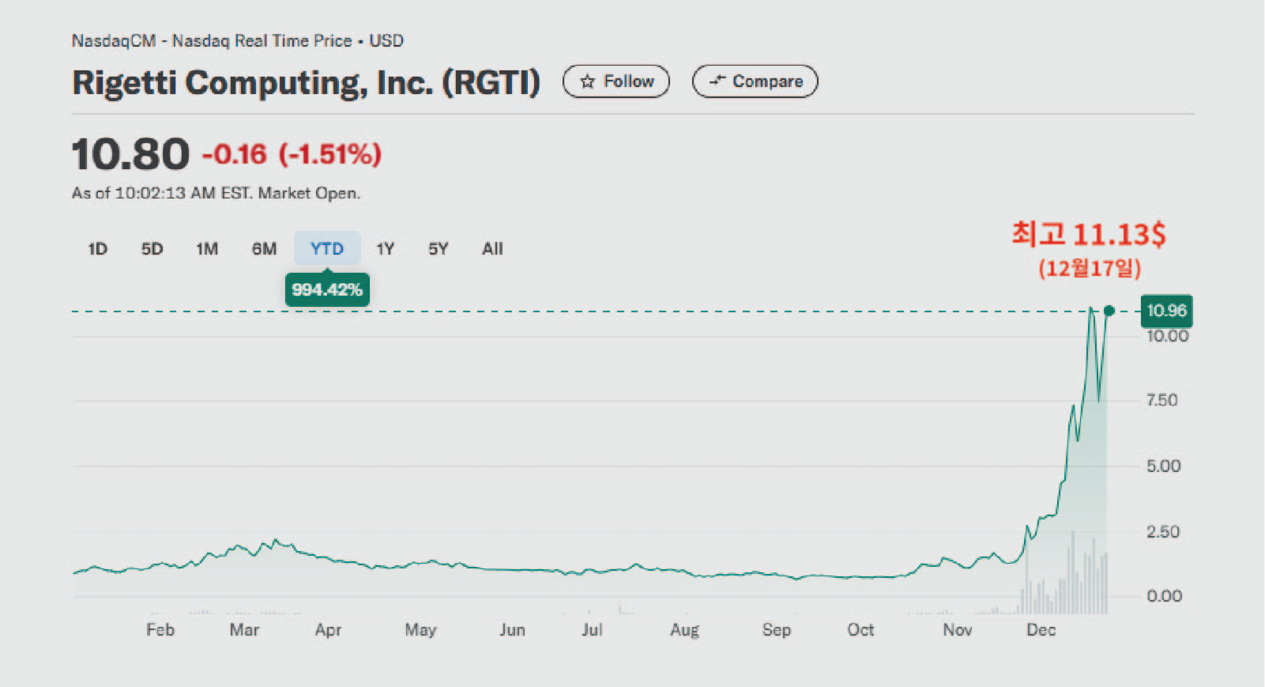Show the All time range
1265x687 pixels.
point(492,249)
